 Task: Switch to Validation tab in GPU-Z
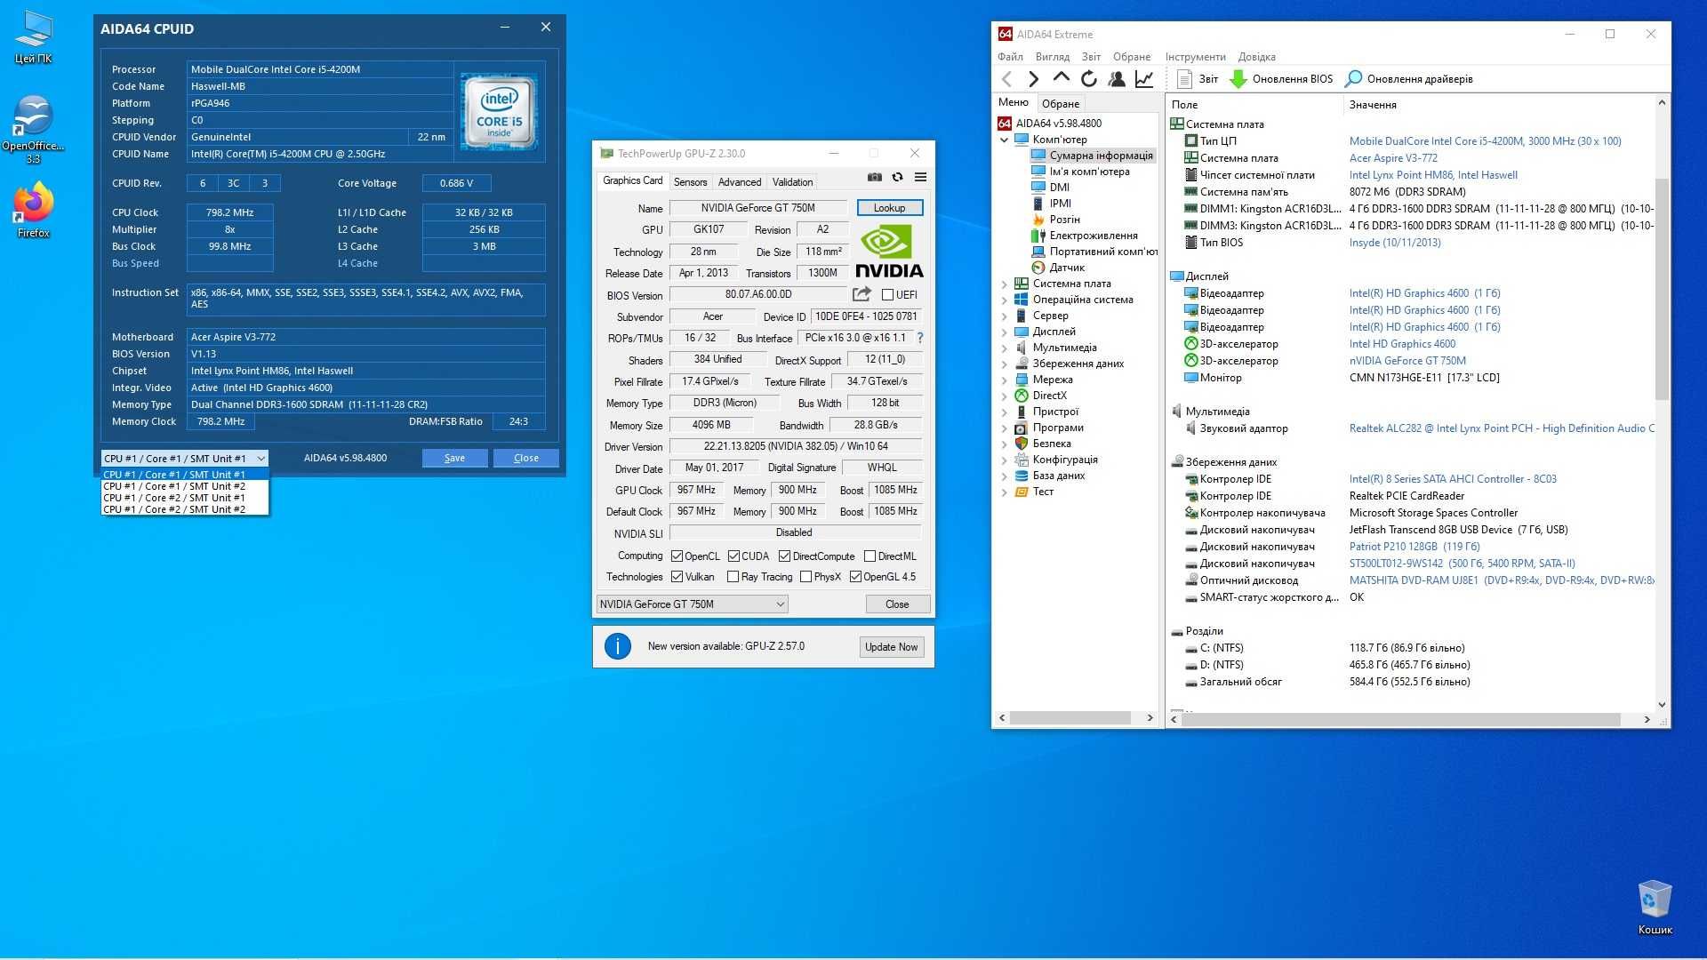[792, 182]
